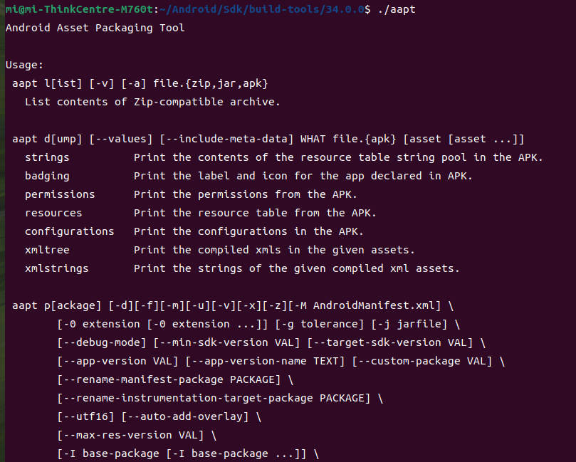Click the Usage: heading text

point(24,65)
